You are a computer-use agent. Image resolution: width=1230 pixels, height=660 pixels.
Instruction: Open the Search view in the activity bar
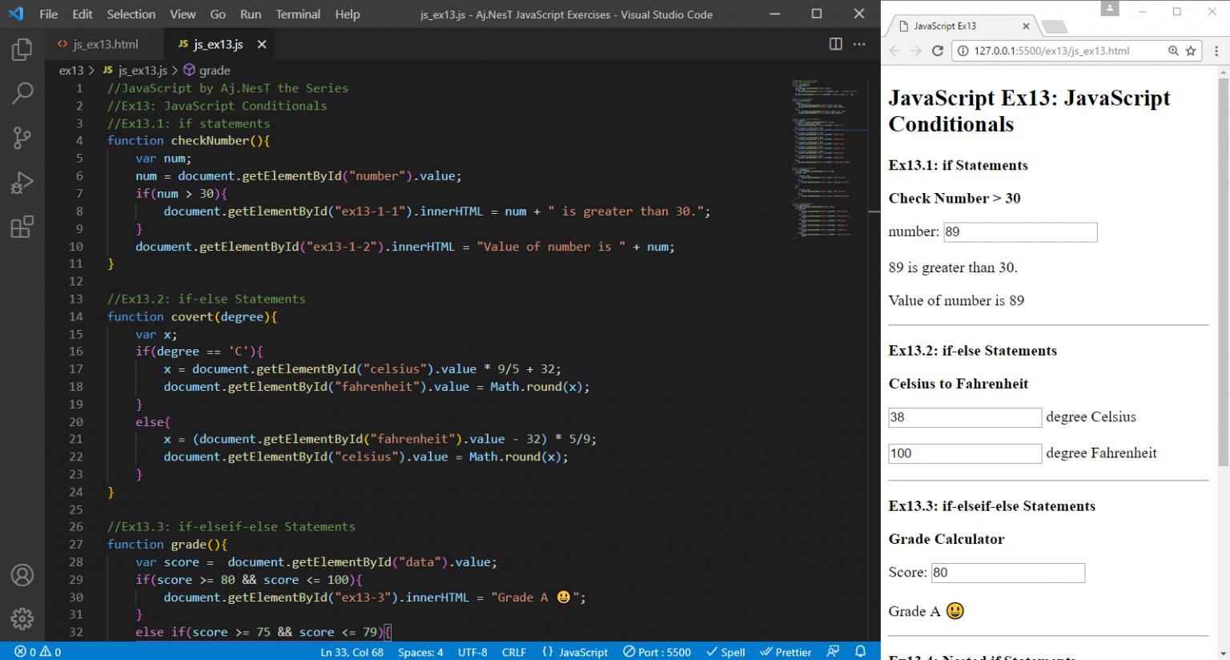pyautogui.click(x=22, y=94)
